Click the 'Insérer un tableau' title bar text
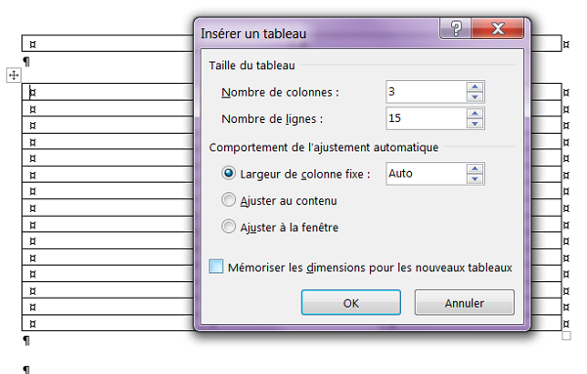 point(253,33)
